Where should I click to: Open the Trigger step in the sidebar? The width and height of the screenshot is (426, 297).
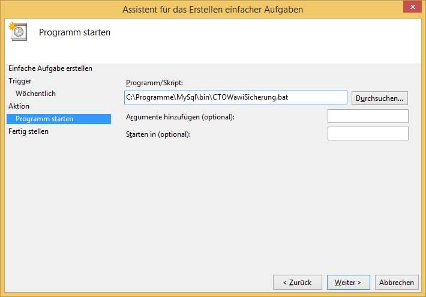(20, 80)
